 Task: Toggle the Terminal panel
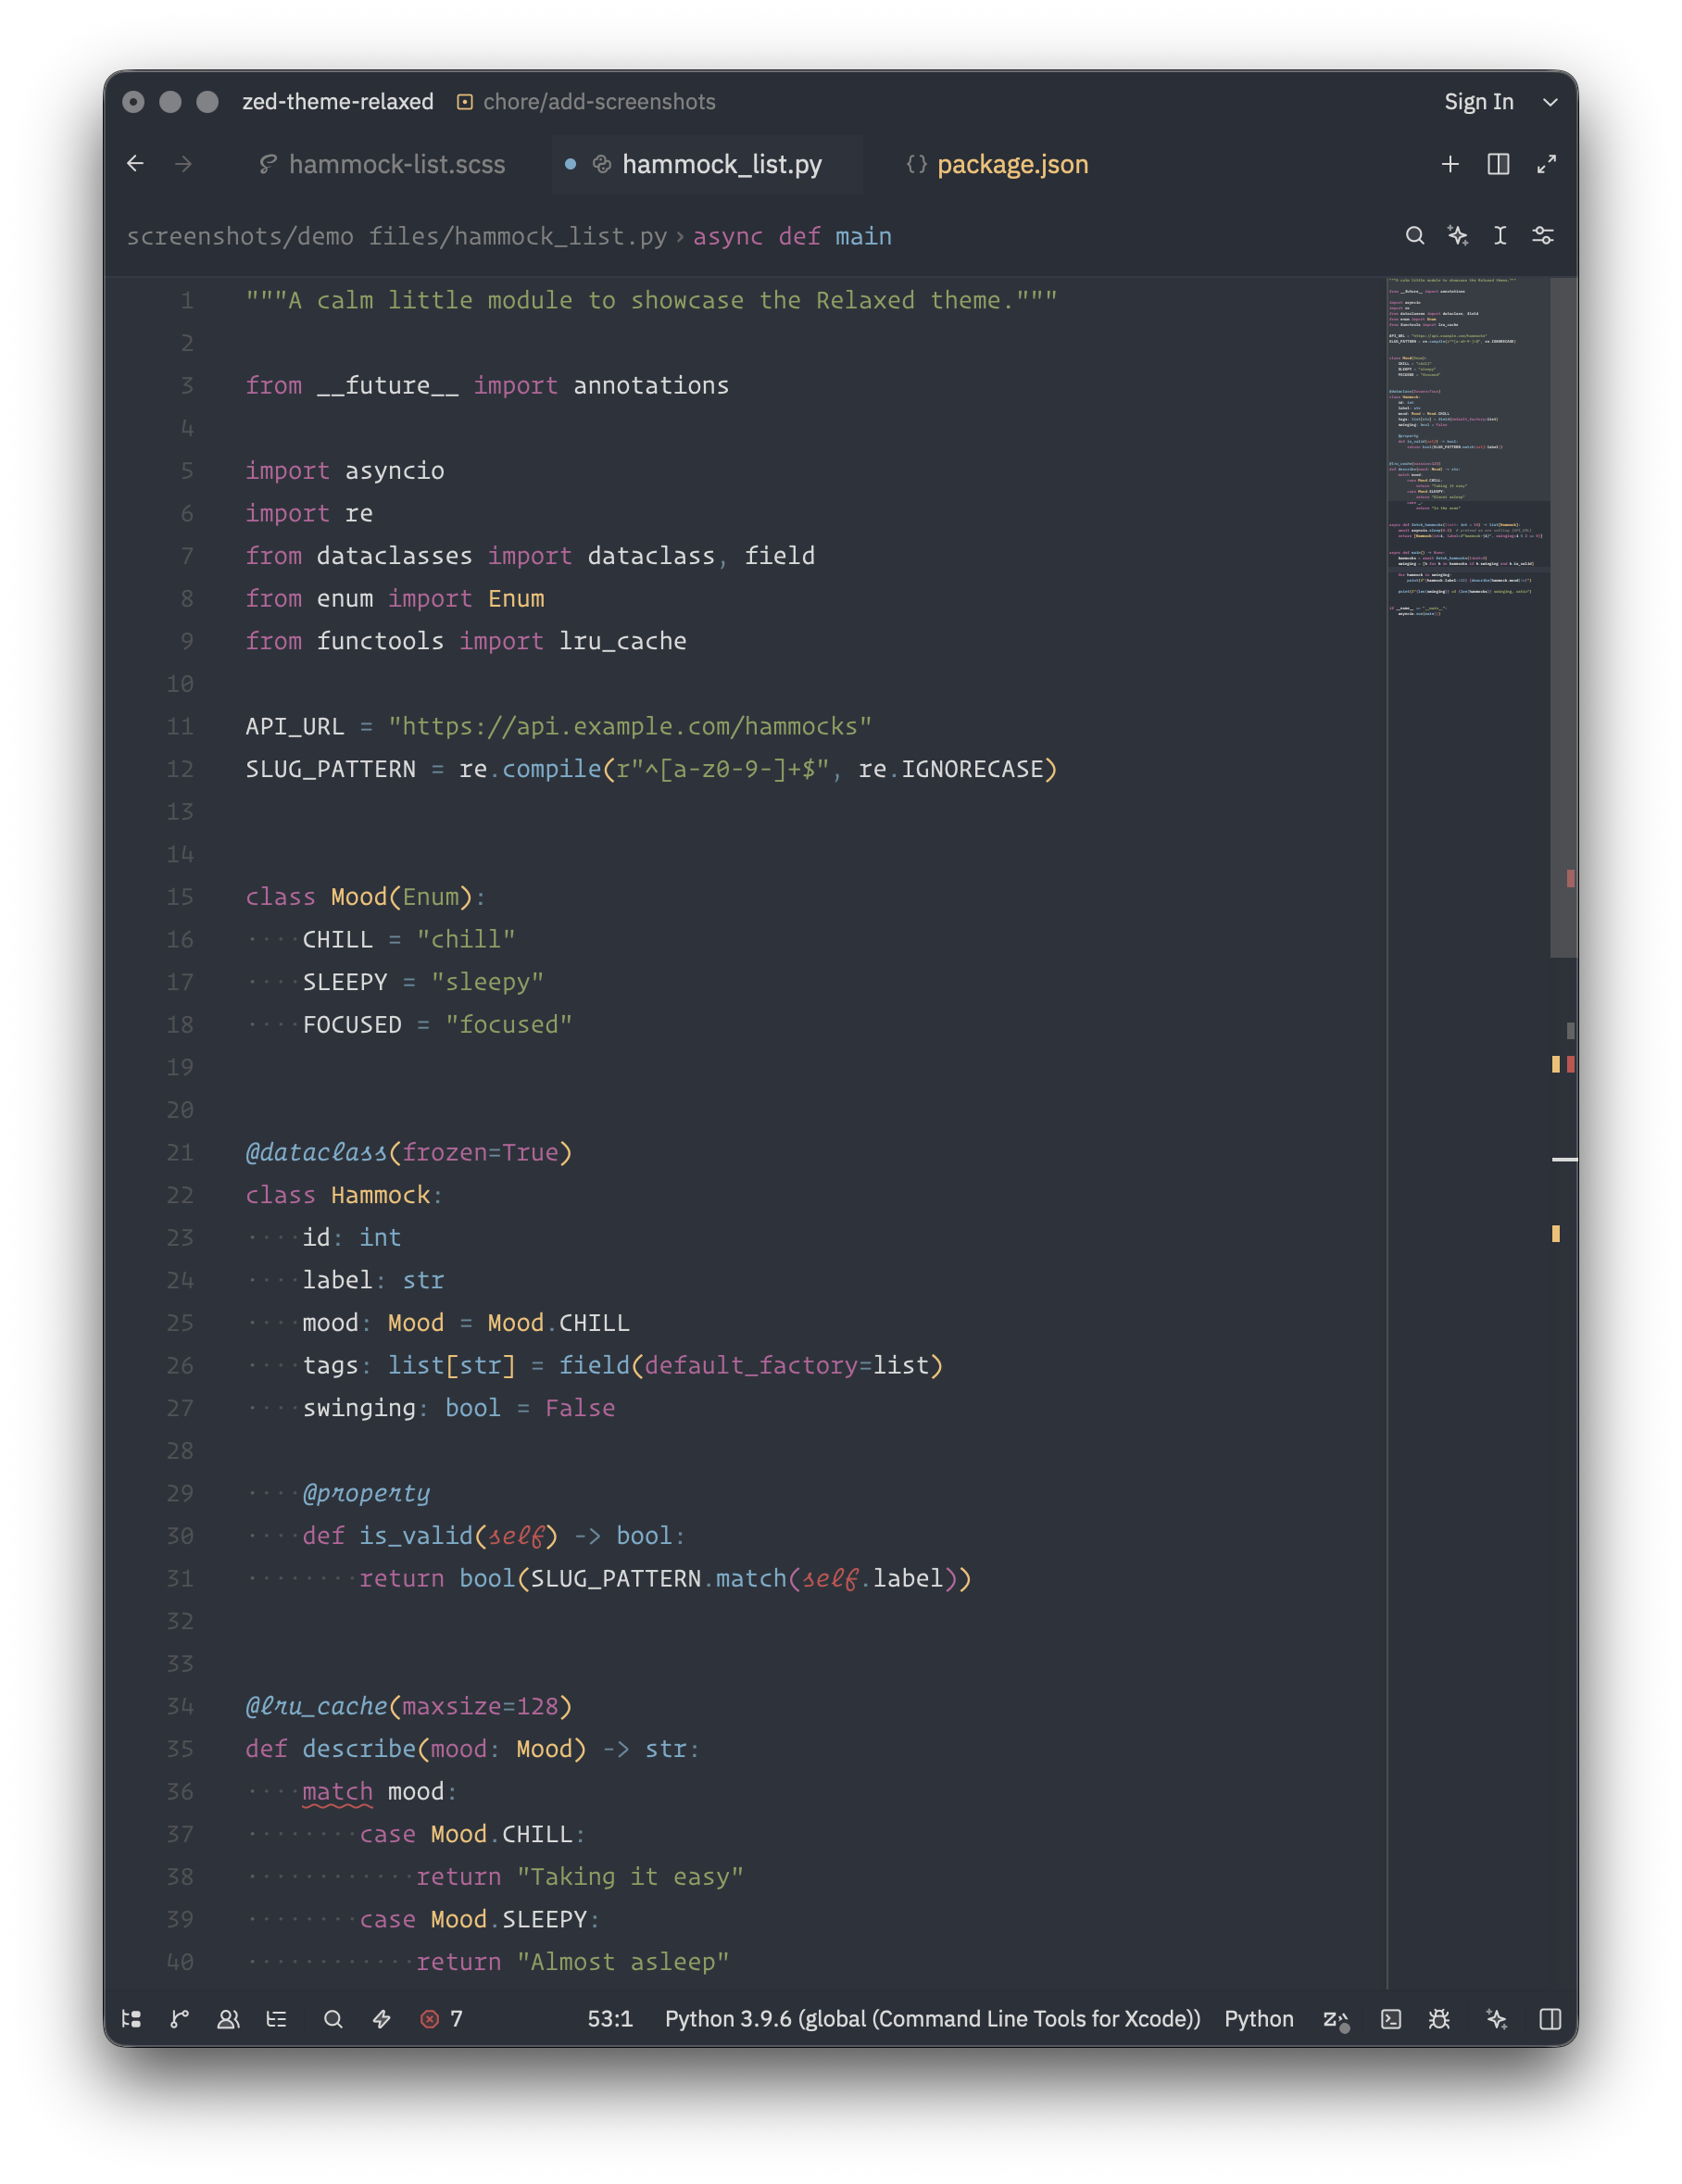click(1391, 2018)
